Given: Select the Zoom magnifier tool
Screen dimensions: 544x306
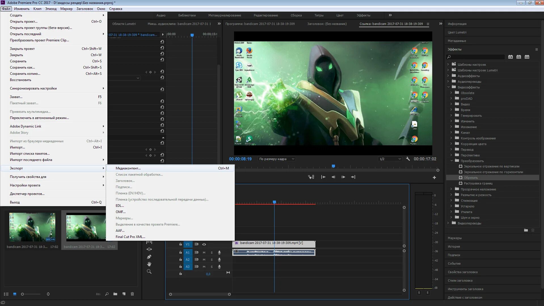Looking at the screenshot, I should pos(149,271).
